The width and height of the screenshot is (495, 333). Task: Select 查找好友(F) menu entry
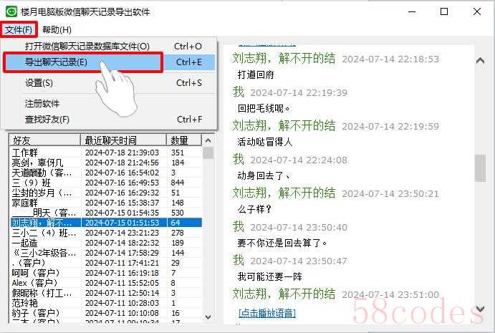tap(109, 120)
